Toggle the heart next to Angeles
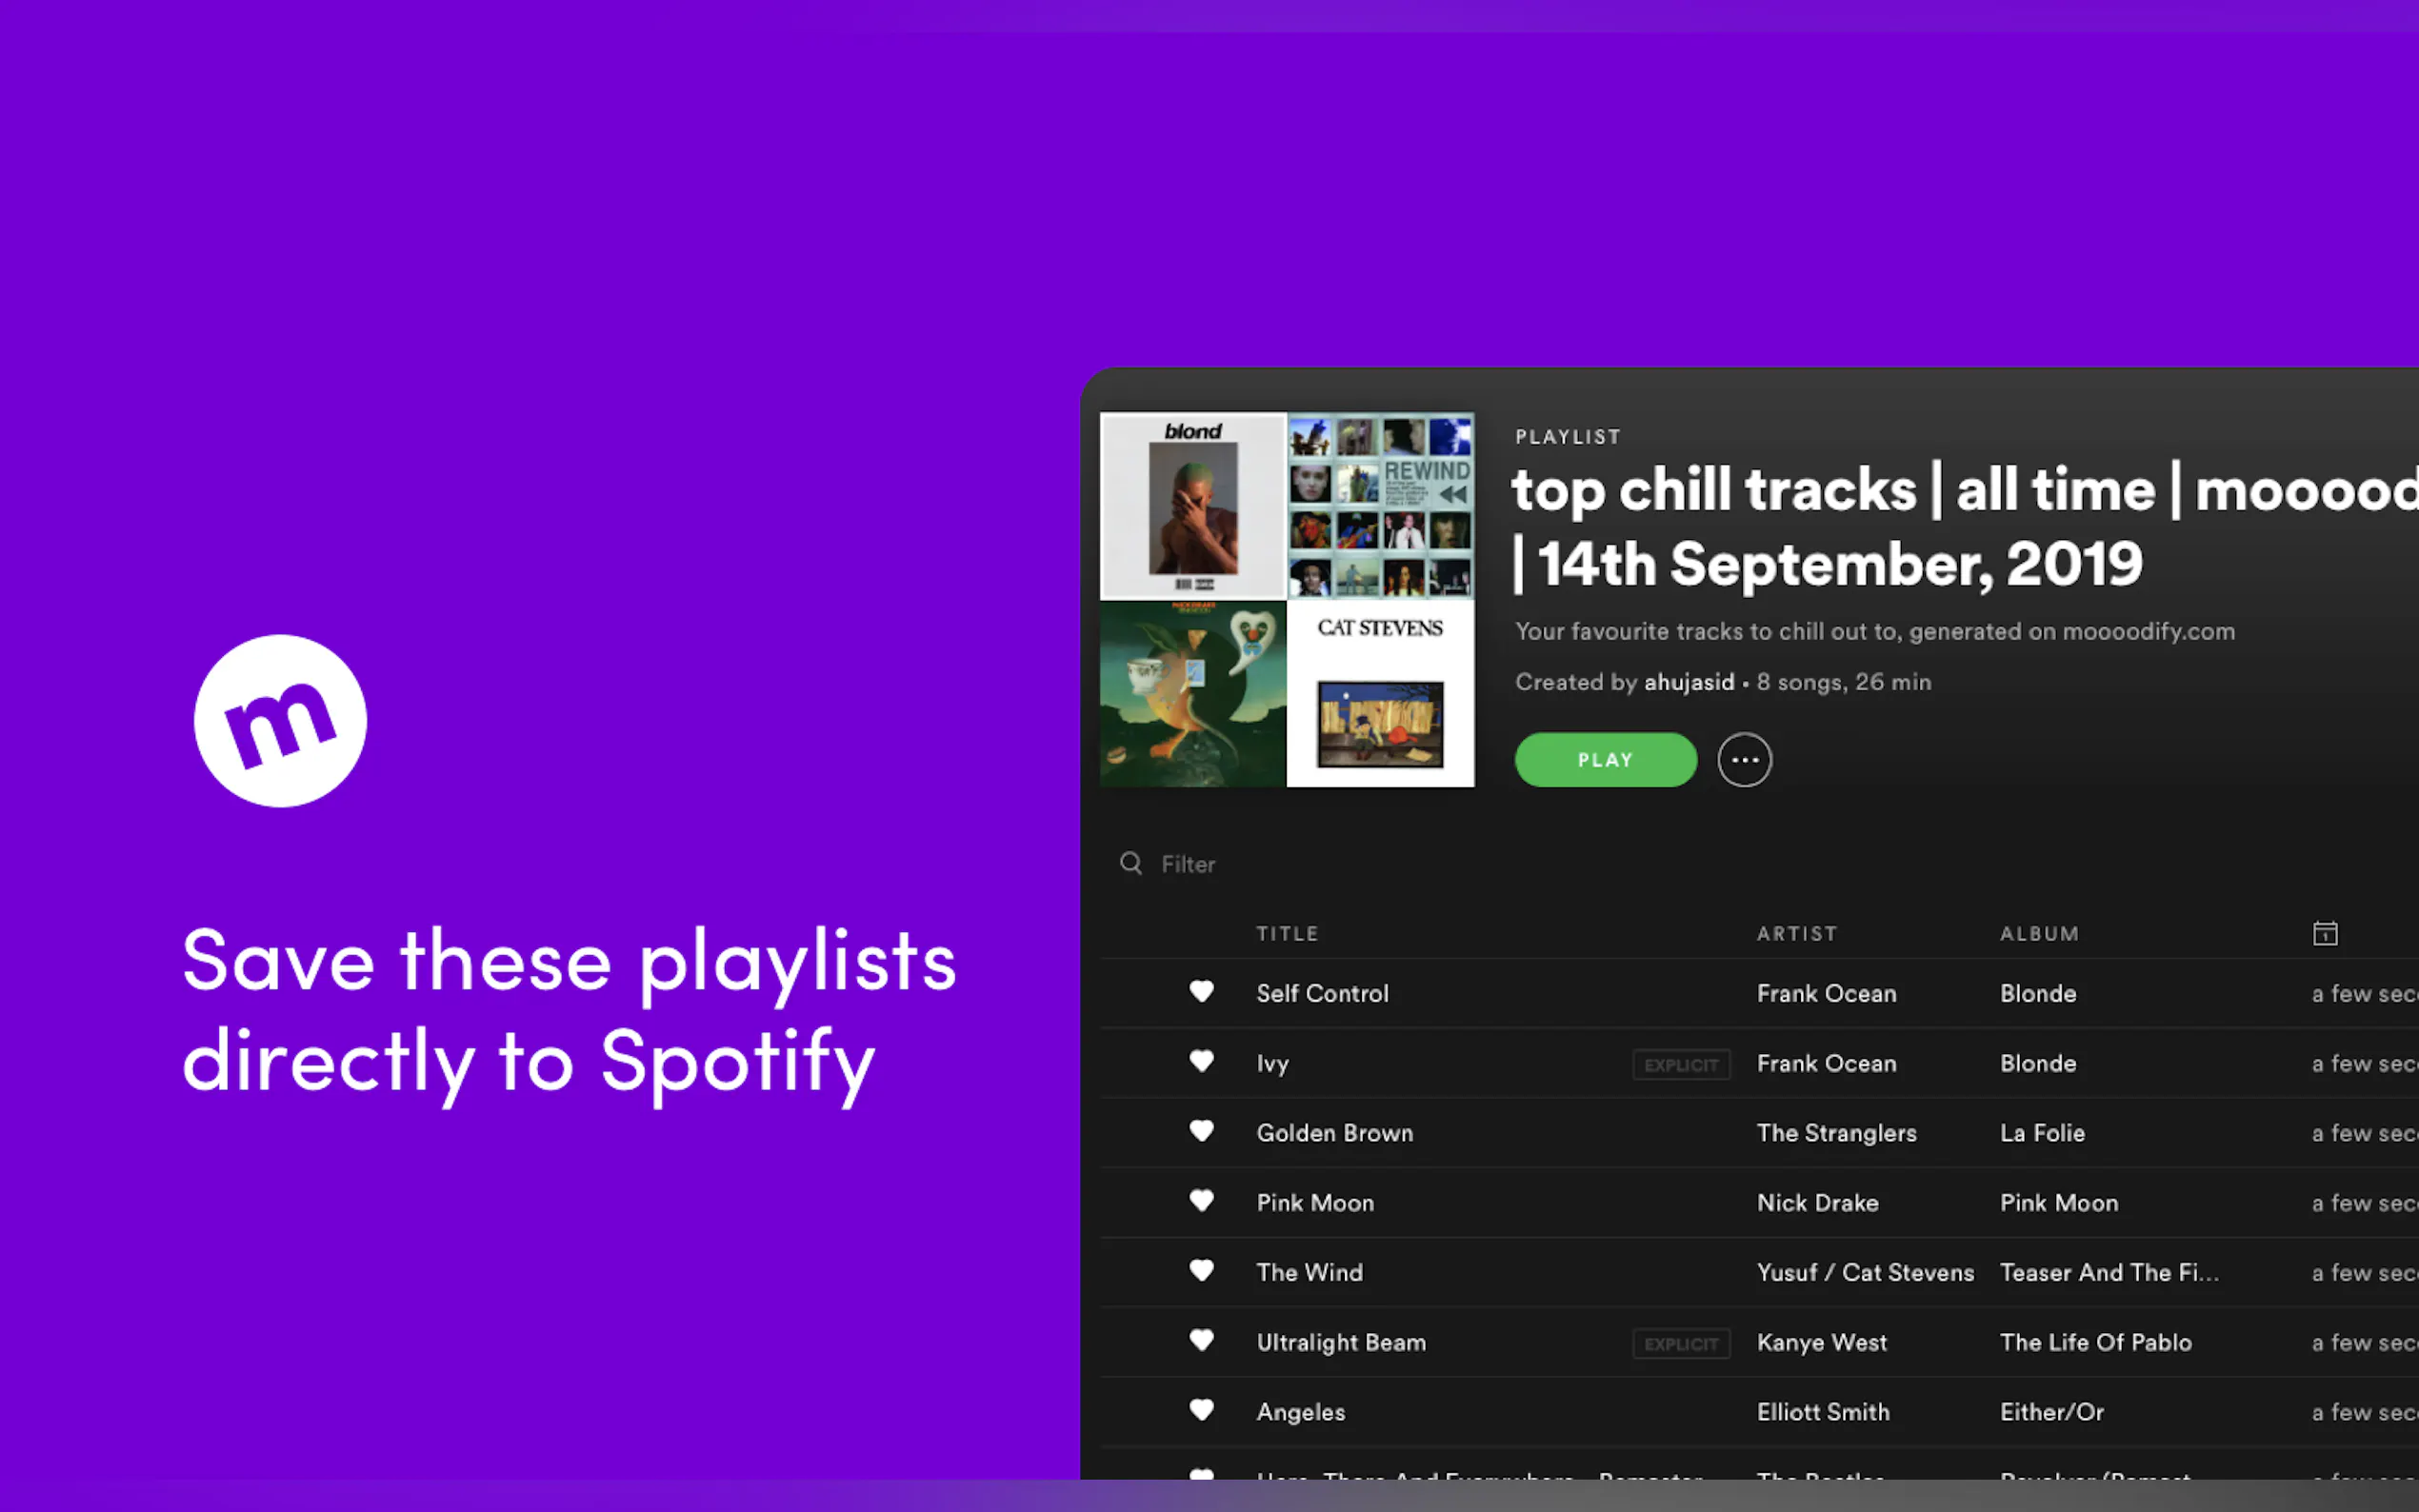Screen dimensions: 2419x1512 coord(1201,1411)
